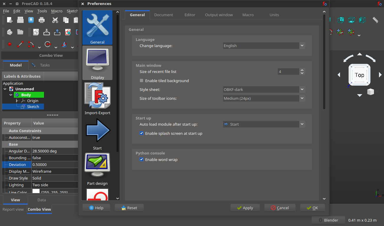Leave the sketch with the overlapping shapes icon
Screen dimensions: 384x226
point(36,32)
